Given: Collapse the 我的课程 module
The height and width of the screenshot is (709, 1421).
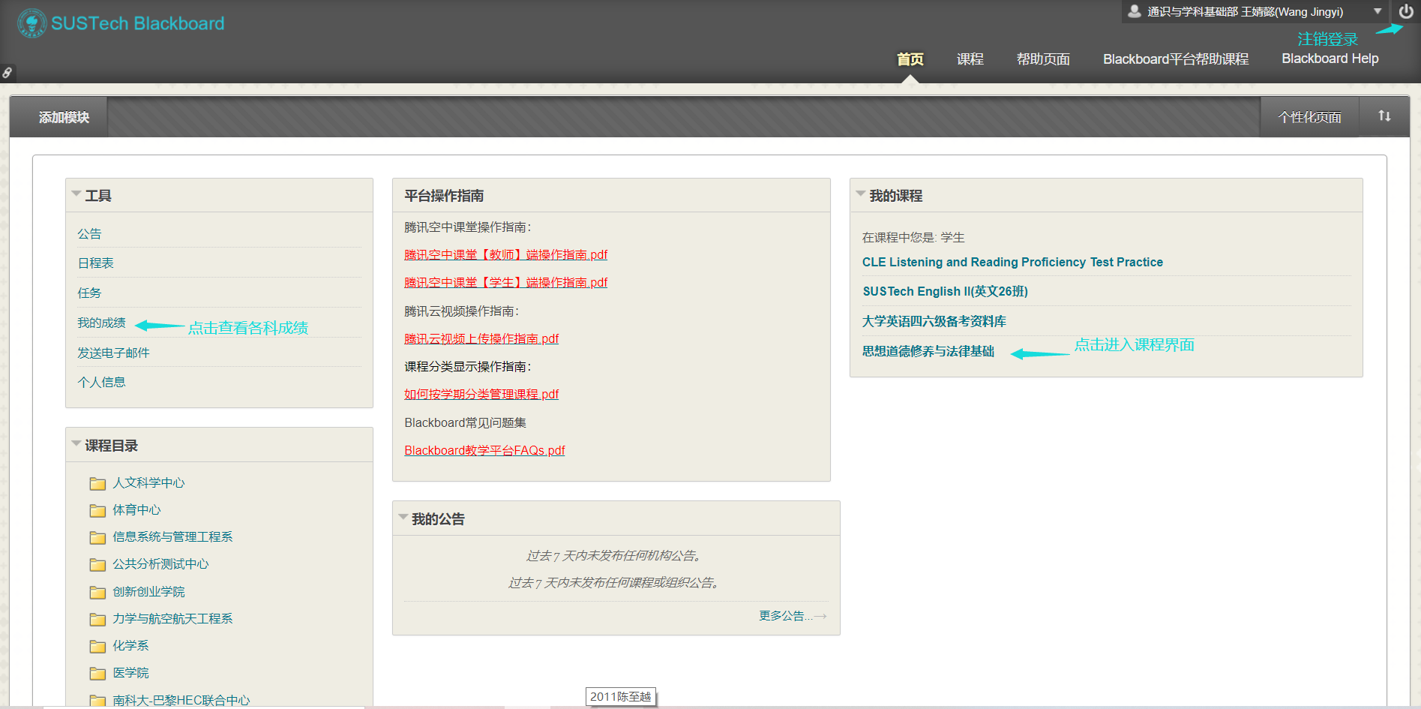Looking at the screenshot, I should click(861, 194).
